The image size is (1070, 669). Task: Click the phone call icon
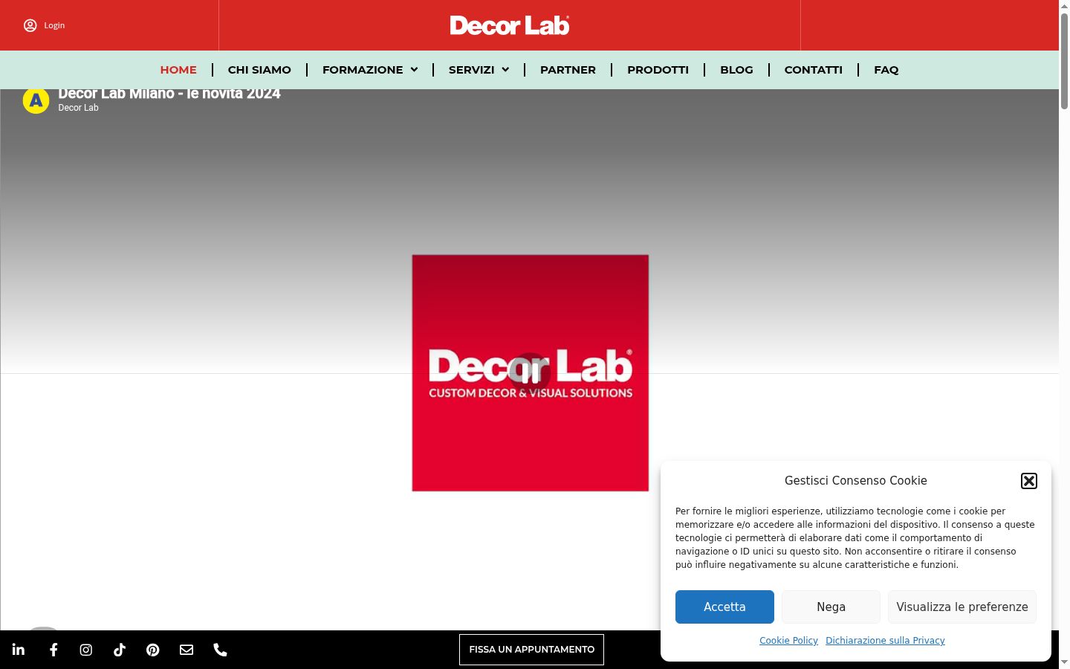tap(220, 650)
